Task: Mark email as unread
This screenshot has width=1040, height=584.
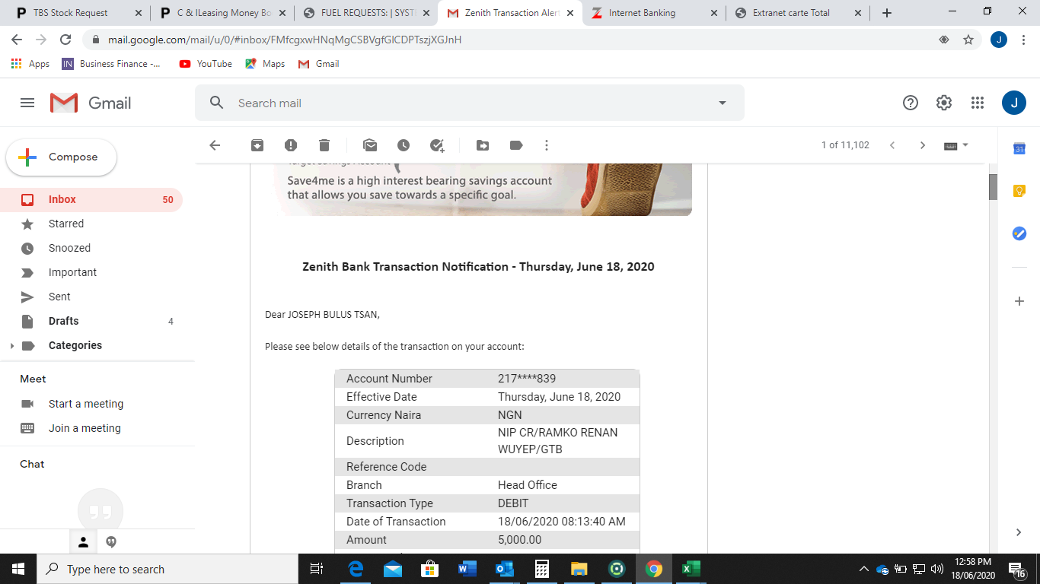Action: (x=370, y=145)
